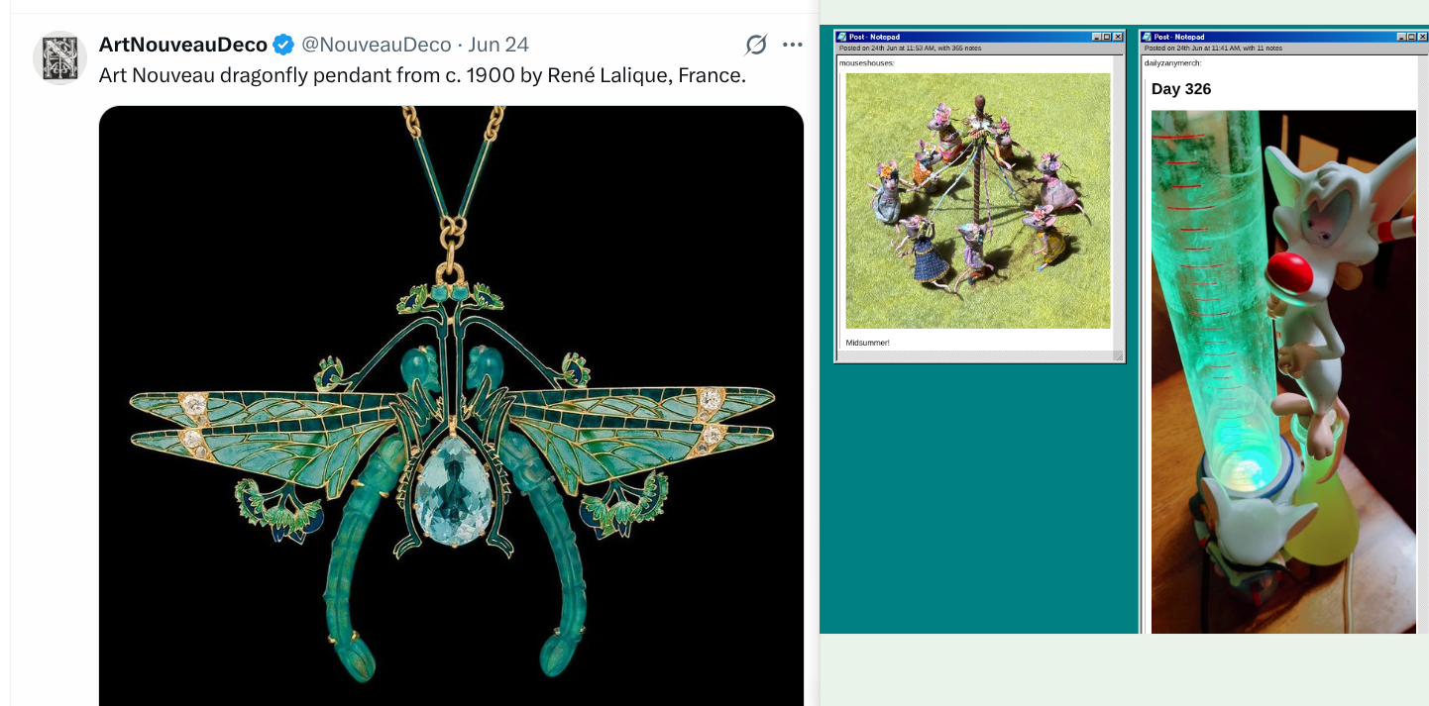Screen dimensions: 1429x706
Task: Open the mouseshouses blog name
Action: point(867,62)
